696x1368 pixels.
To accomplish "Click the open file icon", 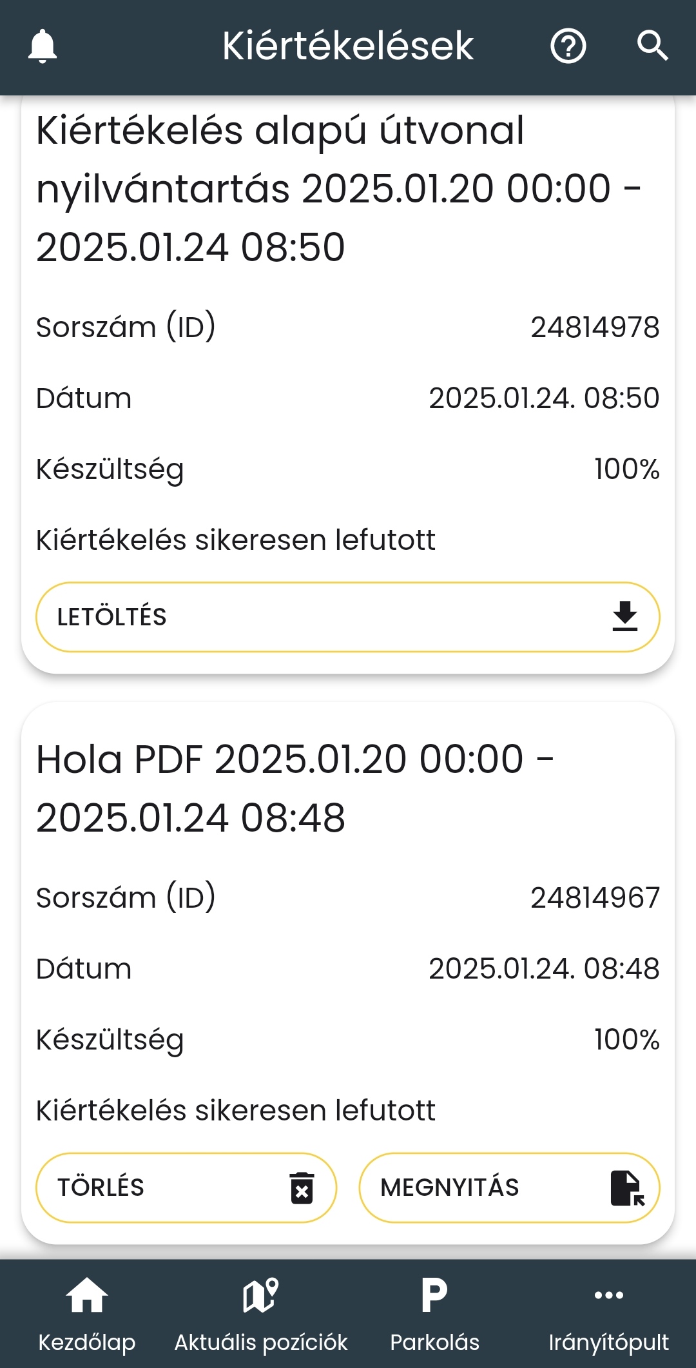I will 627,1187.
